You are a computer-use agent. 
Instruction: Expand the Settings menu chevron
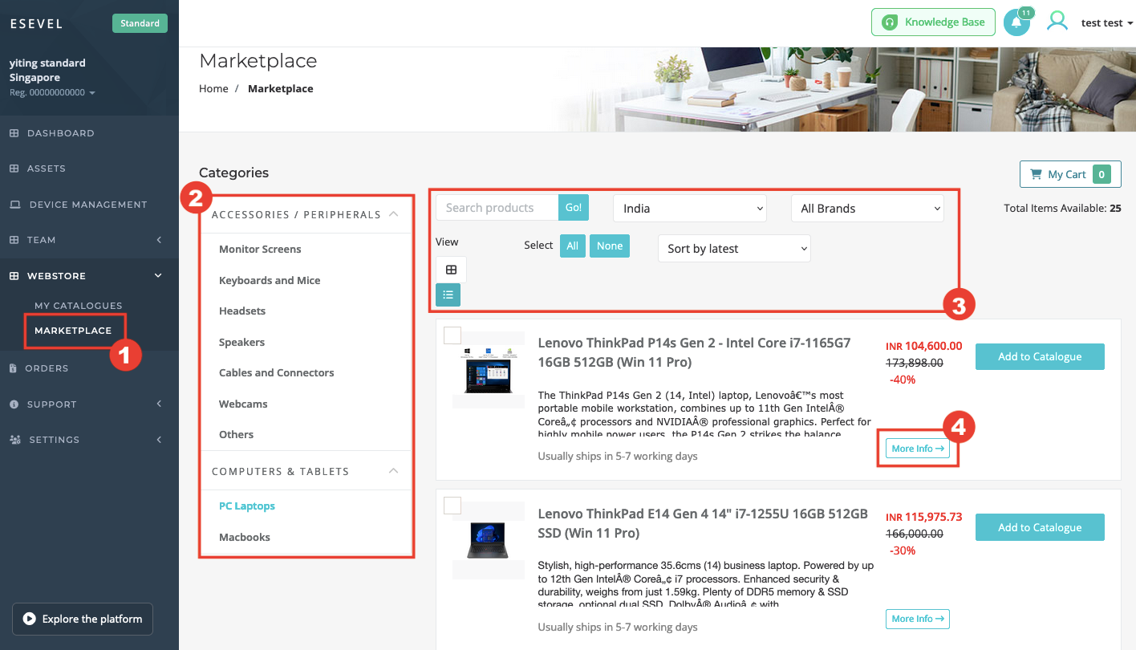coord(159,440)
